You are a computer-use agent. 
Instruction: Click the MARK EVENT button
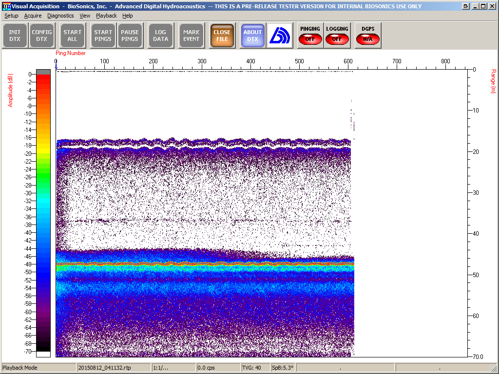[191, 36]
